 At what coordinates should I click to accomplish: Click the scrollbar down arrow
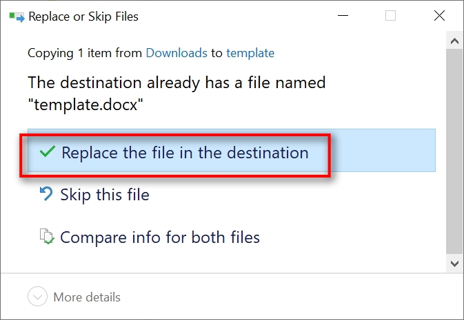(x=454, y=264)
